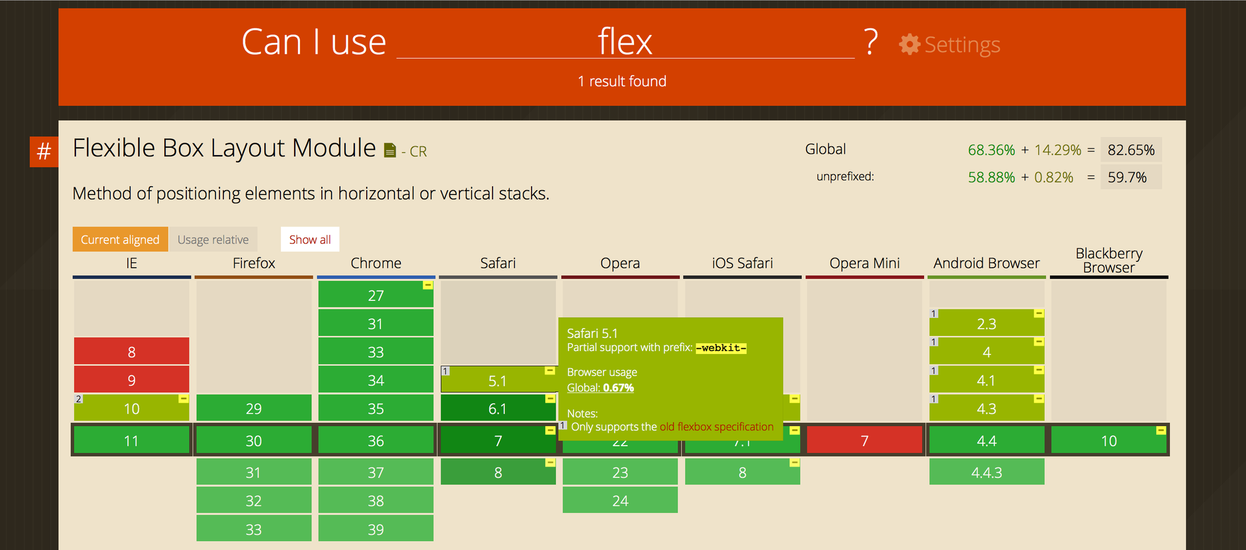Click the Chrome browser column heading
This screenshot has height=550, width=1246.
click(376, 263)
